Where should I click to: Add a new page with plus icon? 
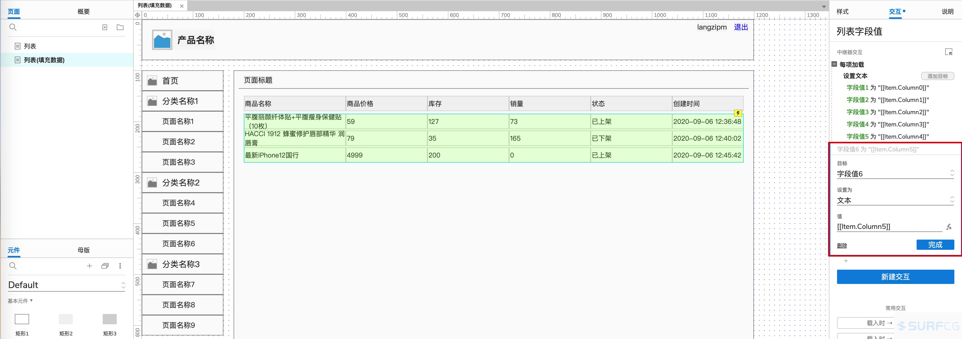click(x=105, y=27)
